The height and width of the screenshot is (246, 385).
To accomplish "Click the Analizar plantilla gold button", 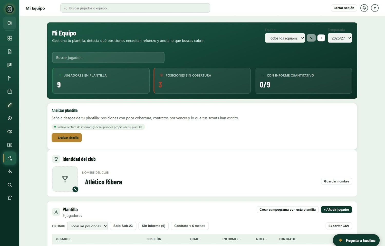I will tap(67, 138).
